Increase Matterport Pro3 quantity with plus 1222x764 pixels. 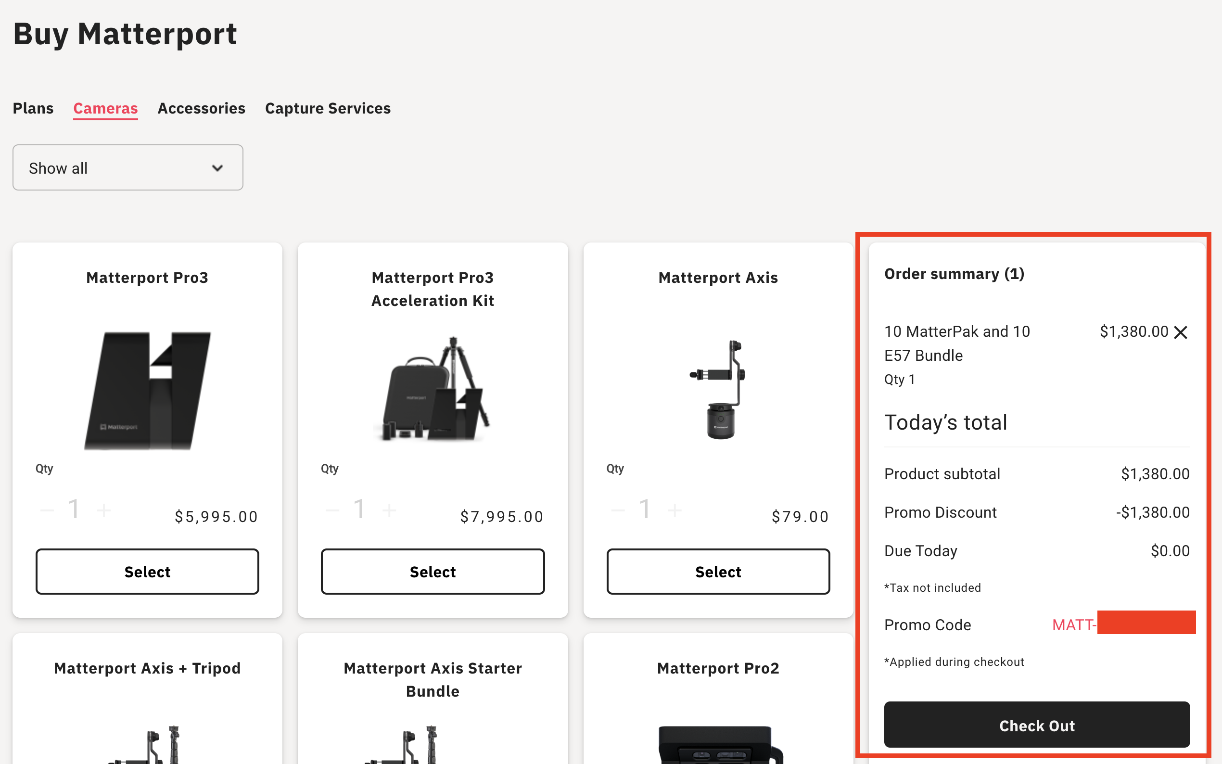click(104, 510)
